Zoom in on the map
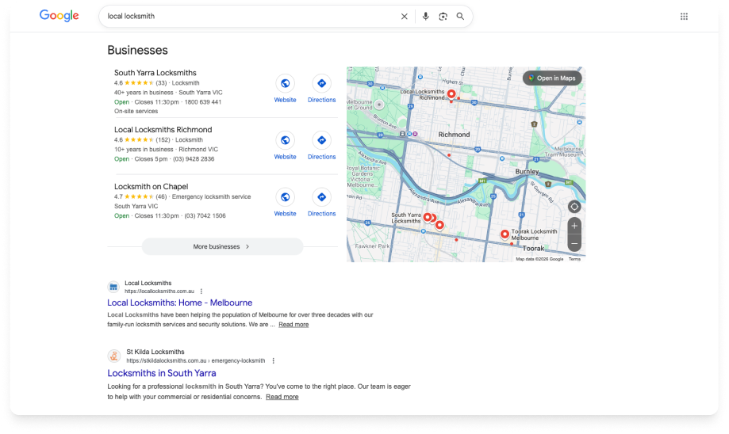Viewport: 729px width, 434px height. (x=574, y=226)
